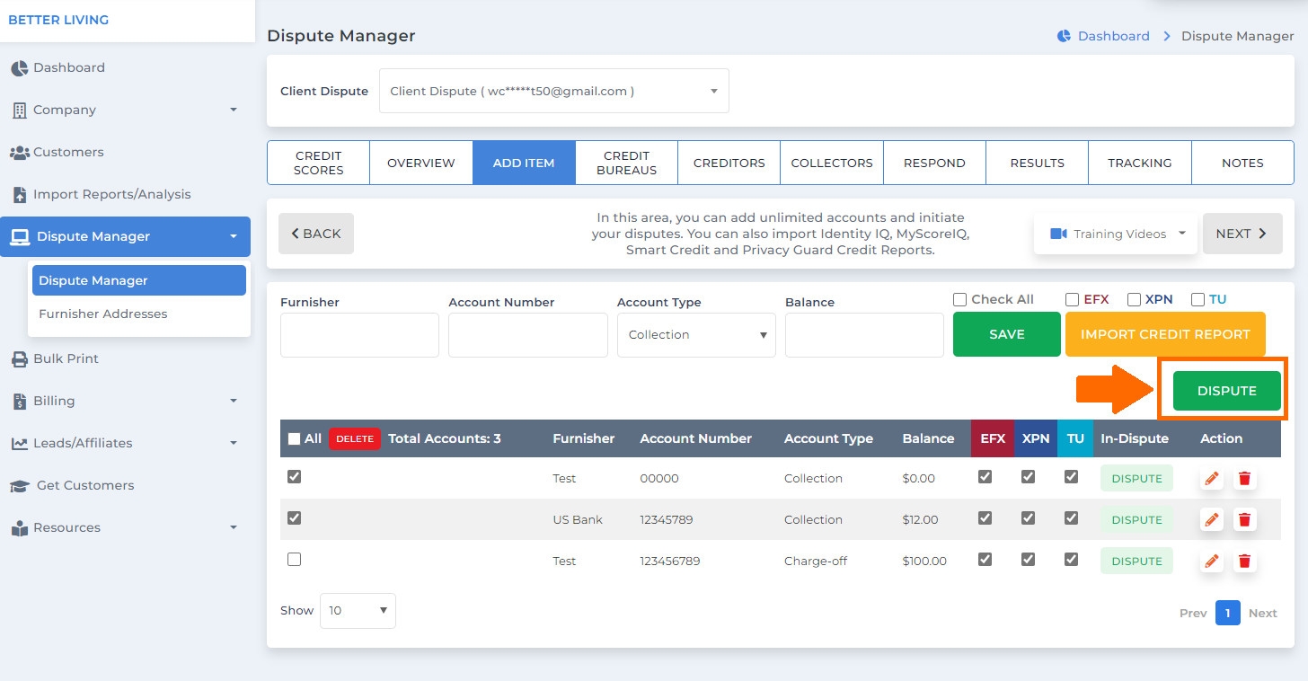
Task: Click the Bulk Print printer icon
Action: [19, 359]
